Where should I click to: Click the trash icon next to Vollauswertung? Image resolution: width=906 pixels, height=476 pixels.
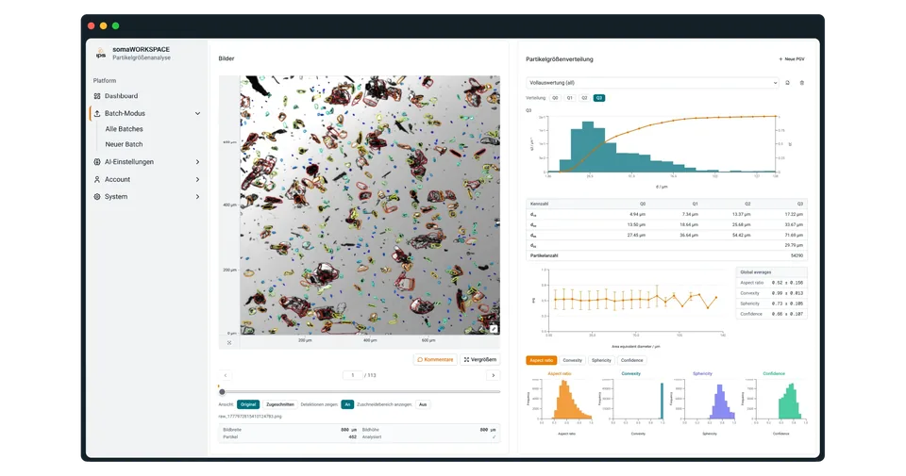click(x=801, y=83)
